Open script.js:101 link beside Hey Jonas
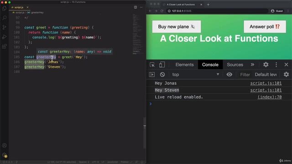Image resolution: width=292 pixels, height=164 pixels. click(266, 83)
